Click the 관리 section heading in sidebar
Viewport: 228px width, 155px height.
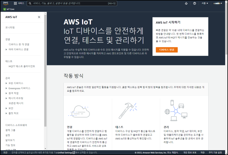coord(8,78)
